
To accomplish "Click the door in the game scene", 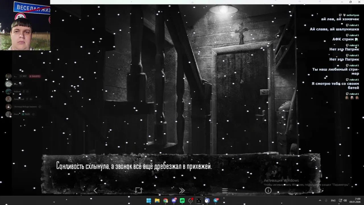I will pyautogui.click(x=242, y=101).
